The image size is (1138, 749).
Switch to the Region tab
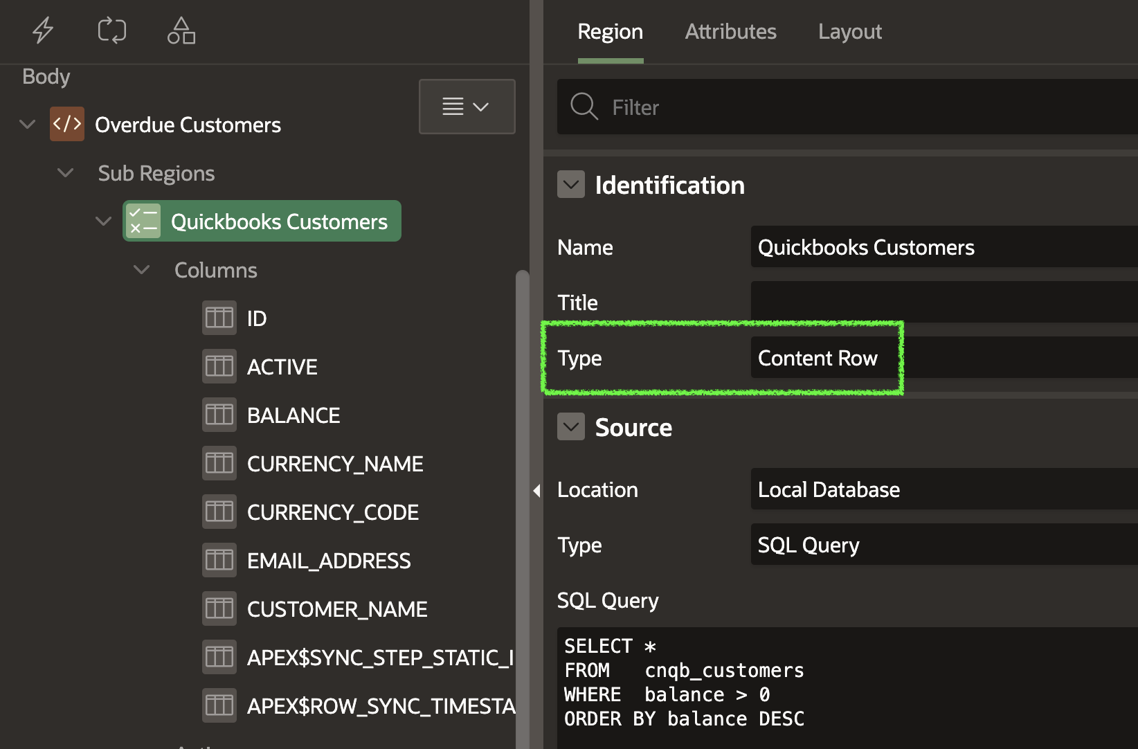pos(611,32)
